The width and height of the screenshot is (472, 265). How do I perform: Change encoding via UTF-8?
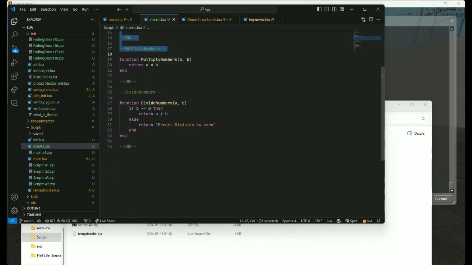point(305,221)
